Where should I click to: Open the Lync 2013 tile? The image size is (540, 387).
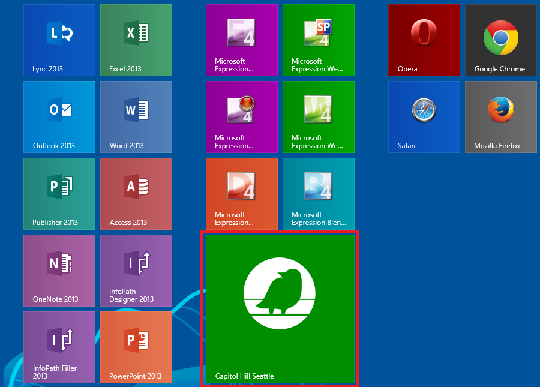[x=59, y=40]
